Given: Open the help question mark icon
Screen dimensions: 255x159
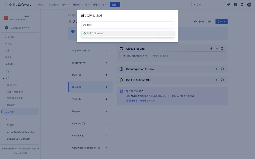Looking at the screenshot, I should click(x=235, y=5).
